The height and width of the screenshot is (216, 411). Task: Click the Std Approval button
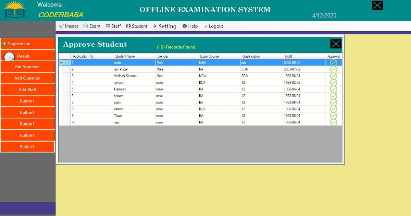point(27,67)
